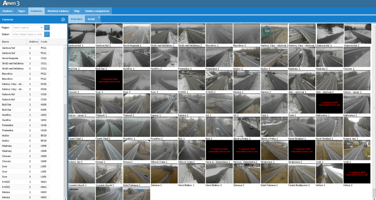Focus the Station name or code field

(28, 34)
